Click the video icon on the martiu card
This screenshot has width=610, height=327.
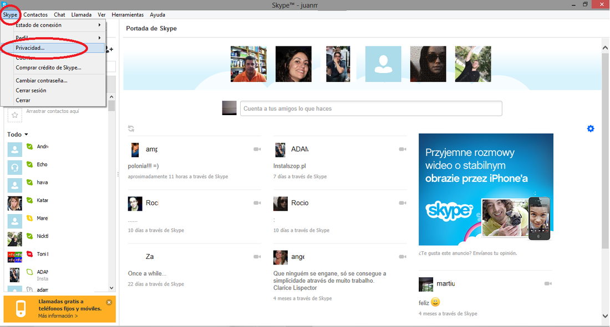[x=548, y=283]
